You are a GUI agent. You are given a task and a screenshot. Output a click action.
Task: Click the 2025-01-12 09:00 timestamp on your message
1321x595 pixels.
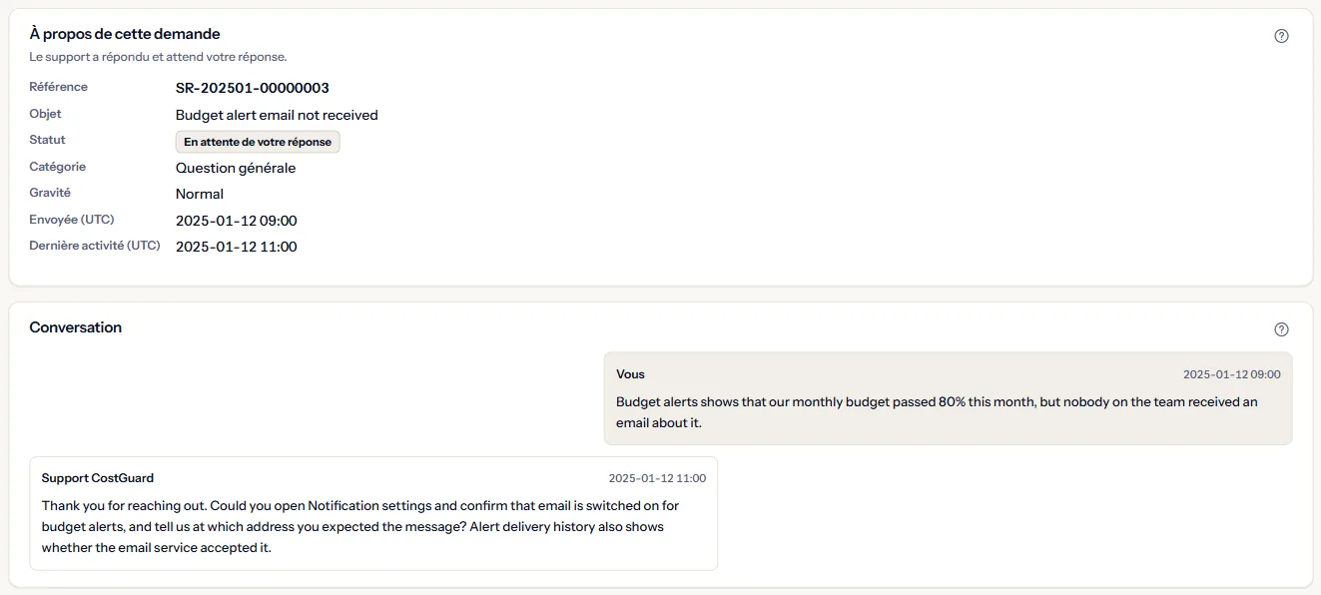1231,374
